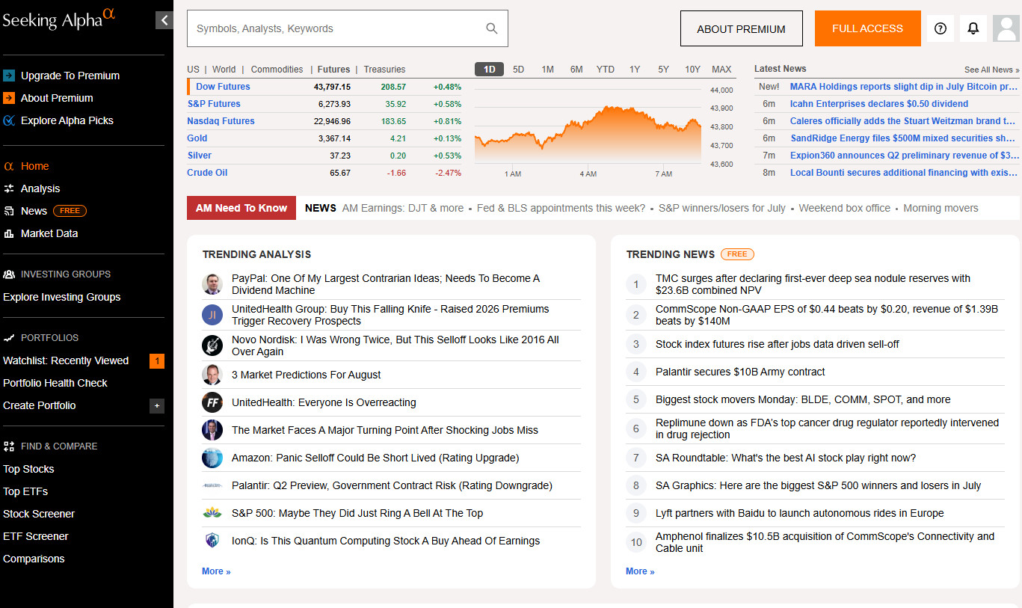Click the S&P 500 article lotus avatar
The height and width of the screenshot is (608, 1022).
click(x=212, y=513)
